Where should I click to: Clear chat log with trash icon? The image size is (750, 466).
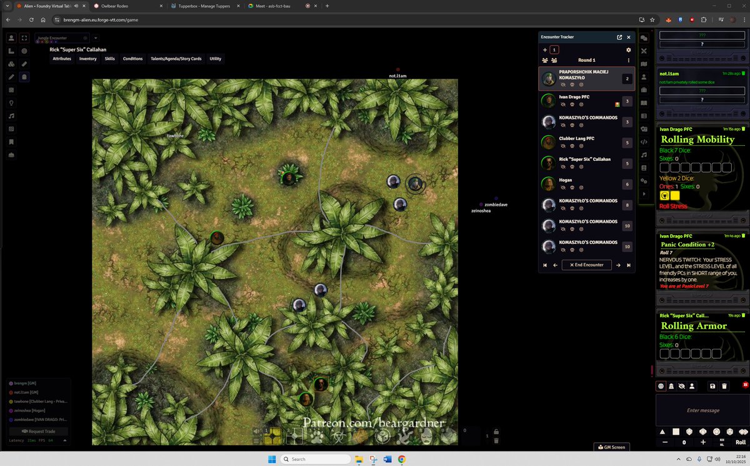point(724,386)
